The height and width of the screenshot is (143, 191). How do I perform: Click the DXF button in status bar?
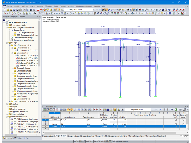point(114,141)
